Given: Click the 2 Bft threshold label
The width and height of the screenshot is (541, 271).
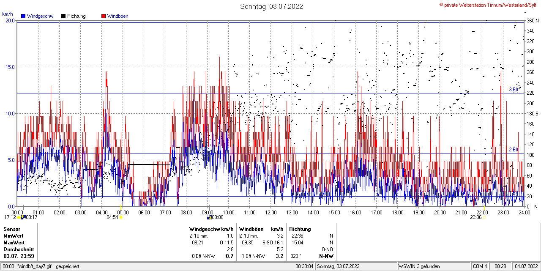Looking at the screenshot, I should tap(514, 150).
